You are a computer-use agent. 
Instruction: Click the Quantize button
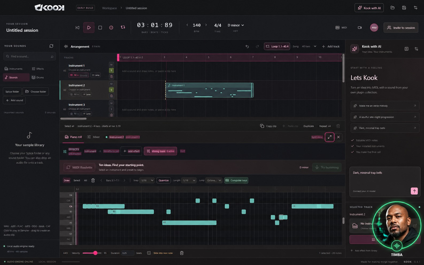pos(164,180)
